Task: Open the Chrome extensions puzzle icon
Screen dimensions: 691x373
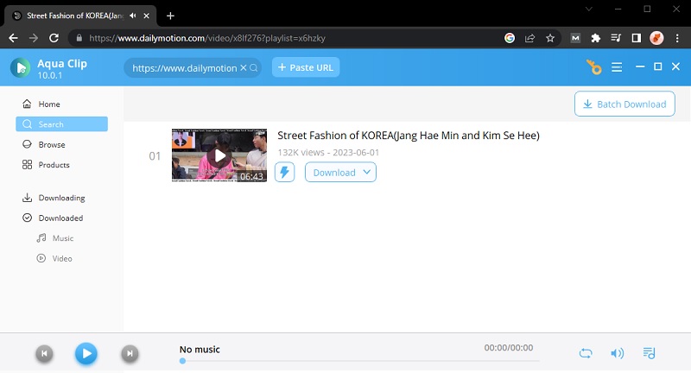Action: click(x=595, y=38)
